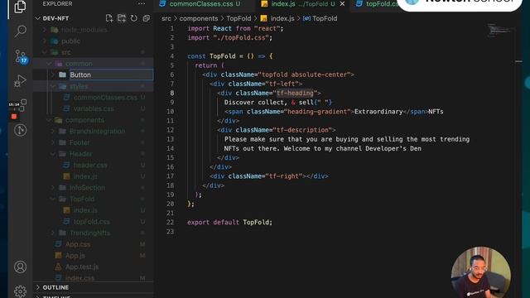The width and height of the screenshot is (530, 298).
Task: Open Source Control with 17 changes
Action: point(21,56)
